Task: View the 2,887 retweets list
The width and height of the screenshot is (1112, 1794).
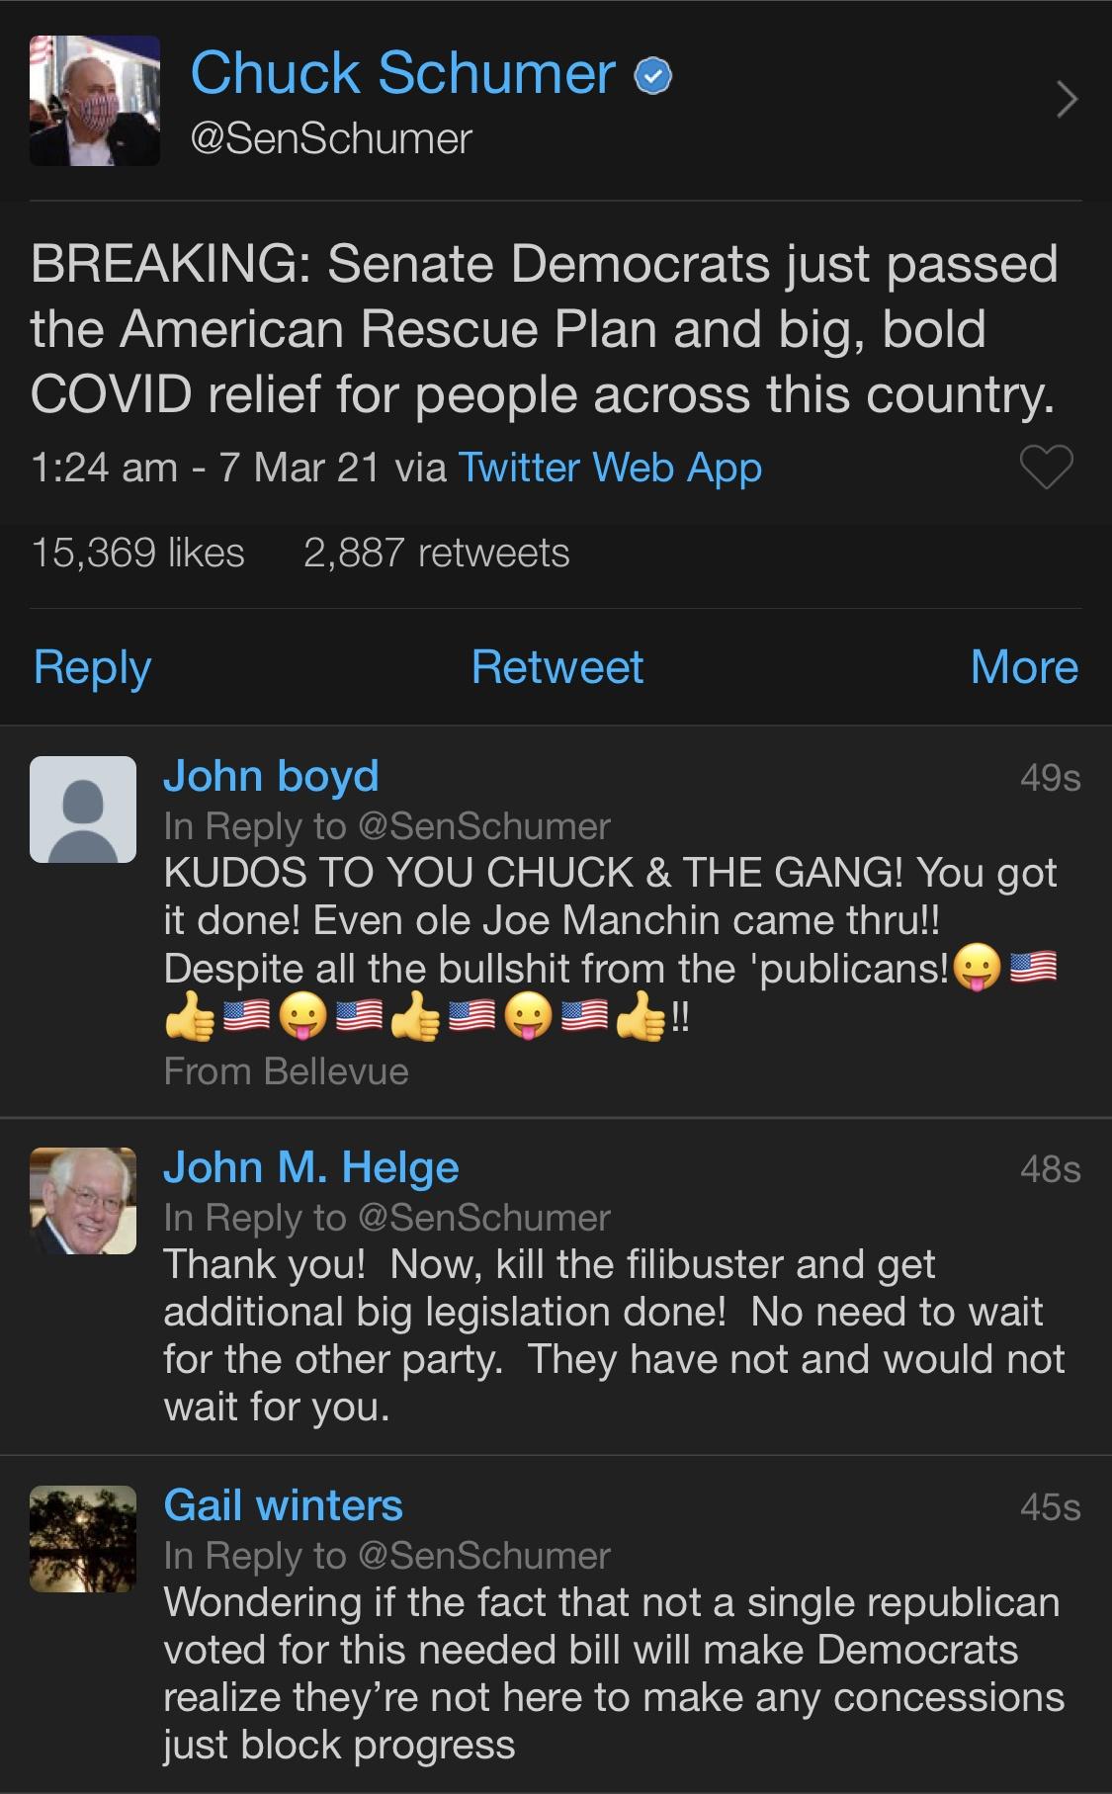Action: pyautogui.click(x=433, y=554)
